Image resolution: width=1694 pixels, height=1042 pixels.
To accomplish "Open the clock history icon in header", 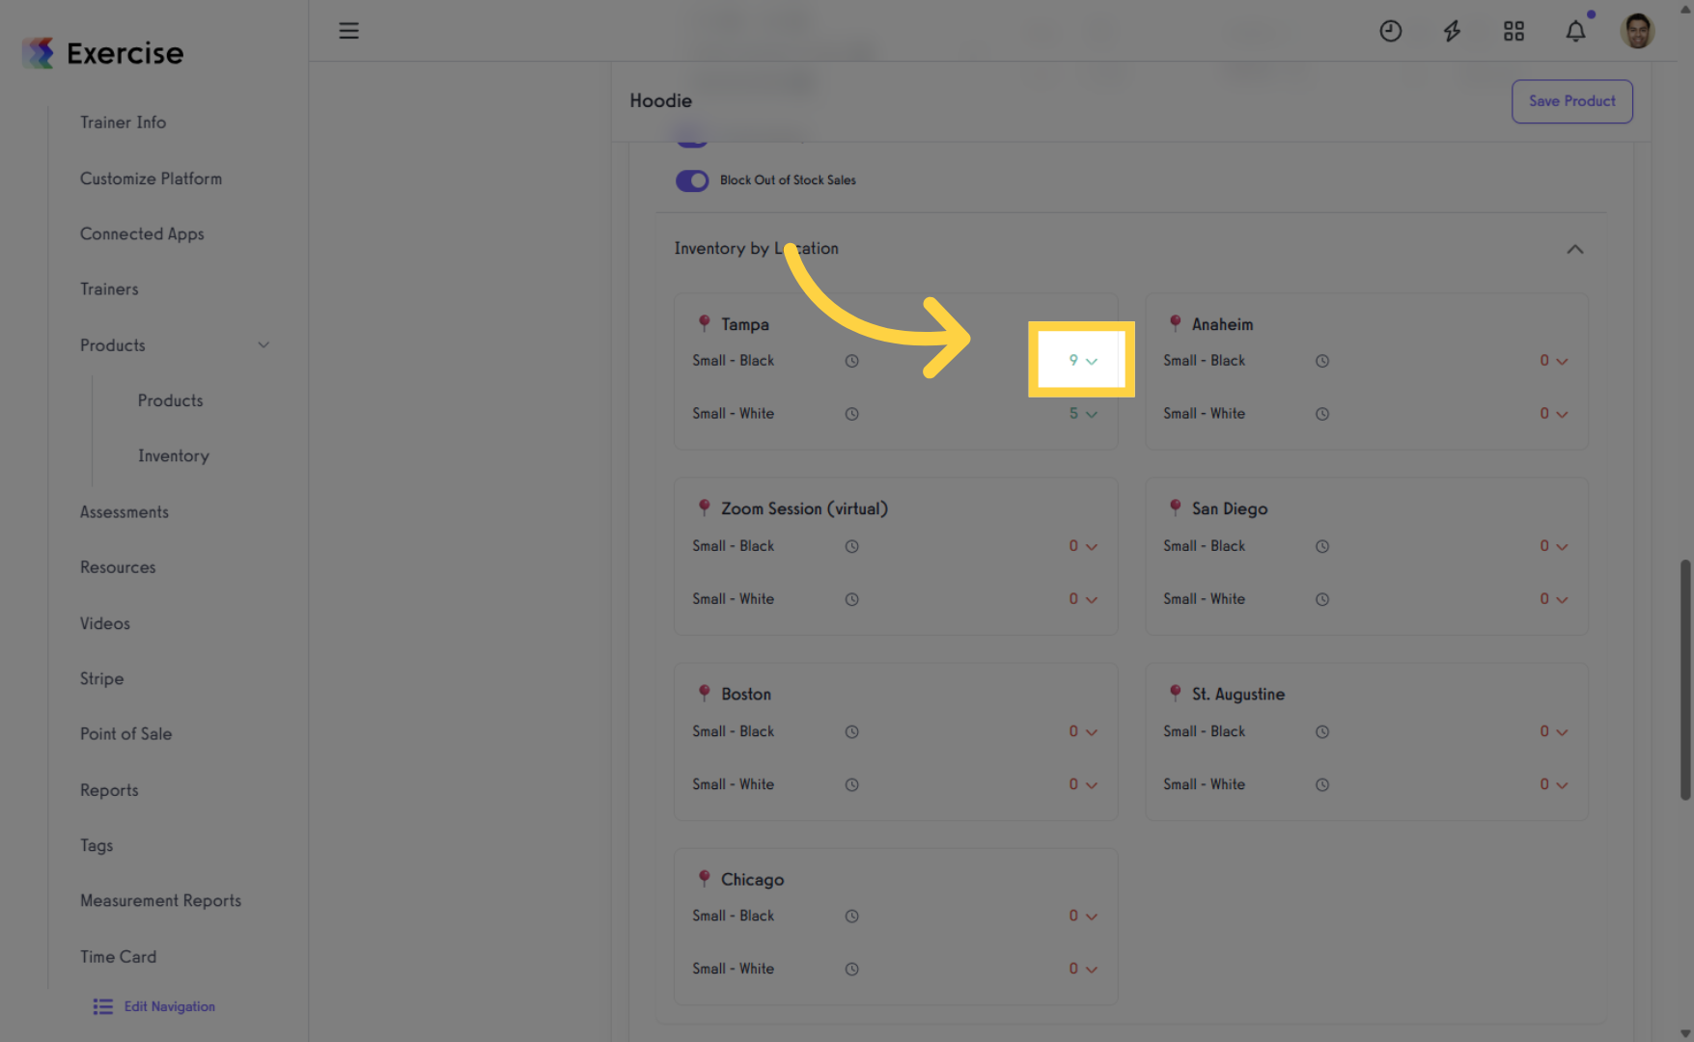I will coord(1390,31).
